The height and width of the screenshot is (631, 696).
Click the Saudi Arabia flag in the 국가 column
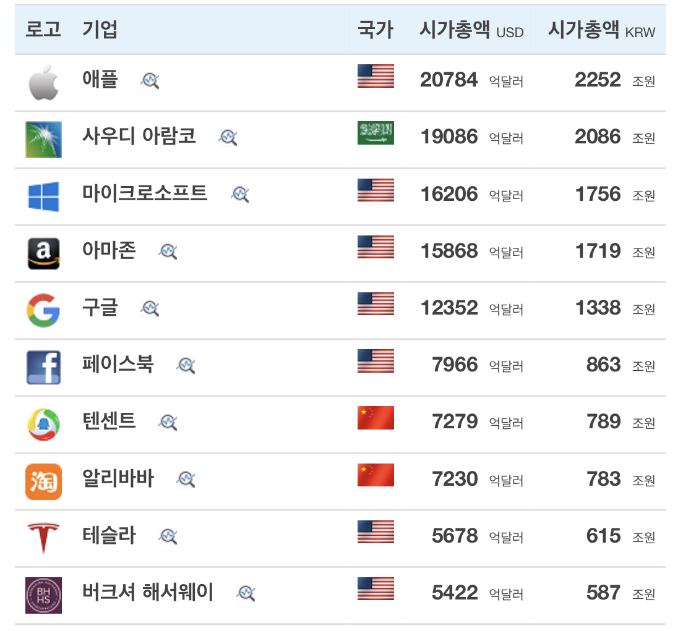[x=376, y=132]
